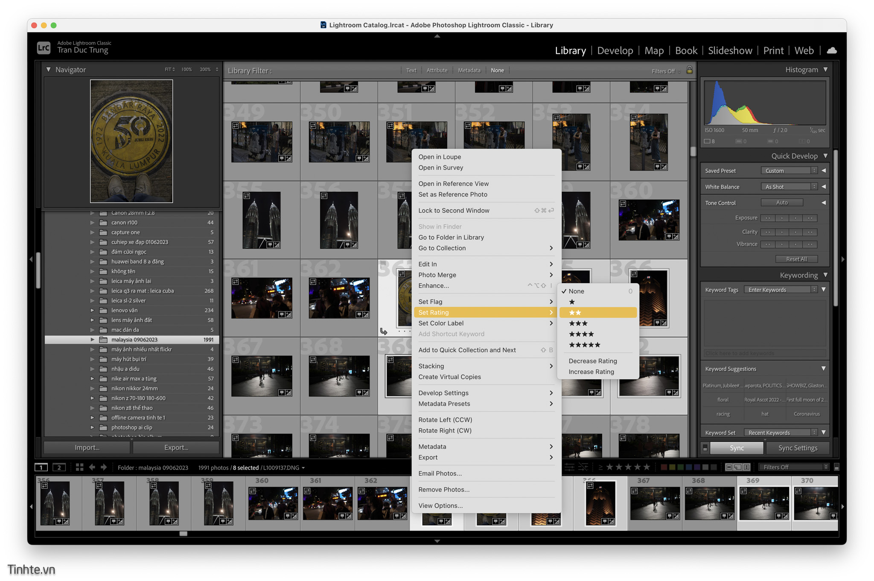
Task: Click the filter lock icon
Action: coord(689,70)
